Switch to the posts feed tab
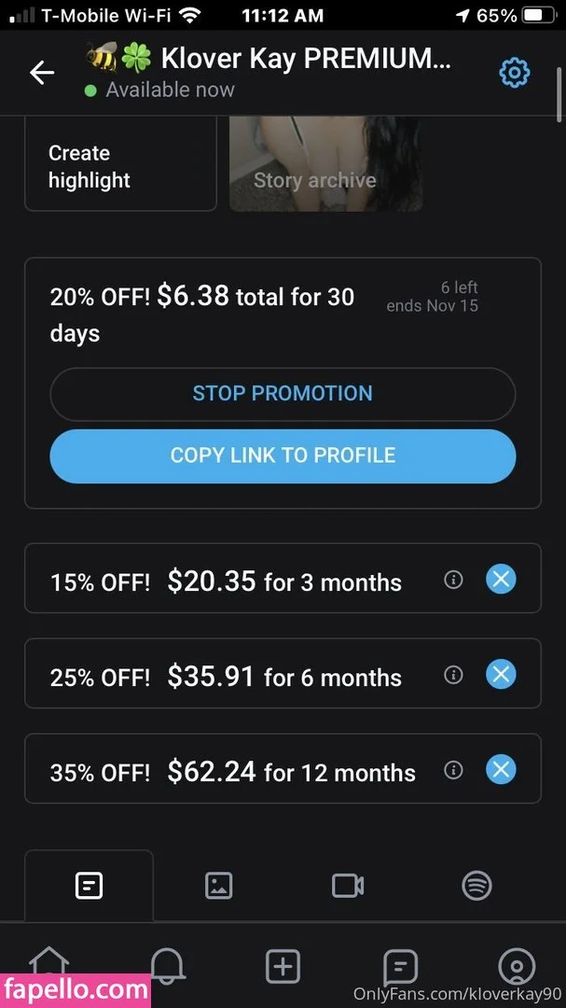 pos(89,886)
